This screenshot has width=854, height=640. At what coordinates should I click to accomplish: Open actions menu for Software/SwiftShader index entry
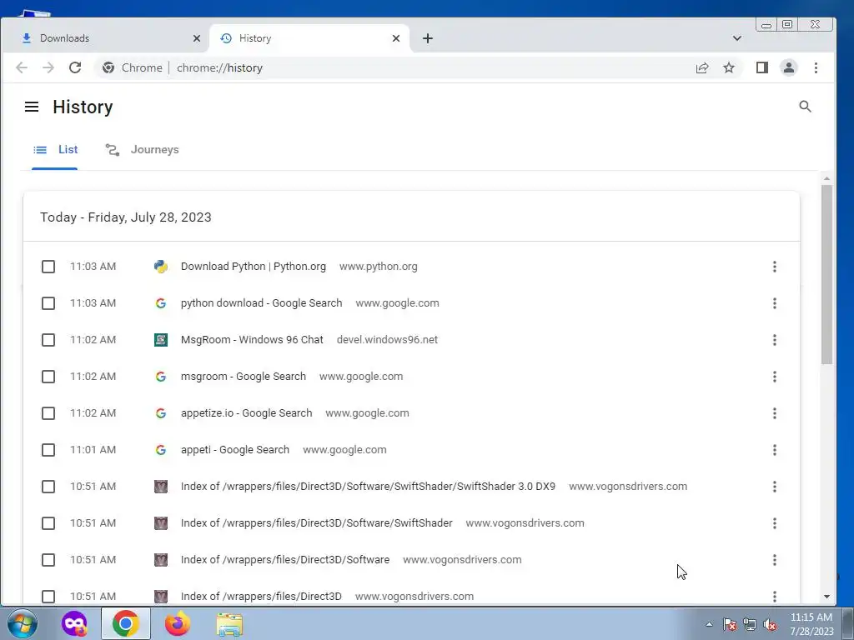(775, 523)
